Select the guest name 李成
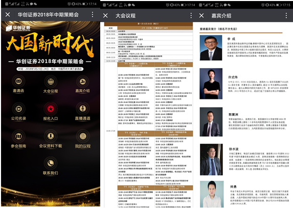Viewport: 293px width, 208px height. 231,39
